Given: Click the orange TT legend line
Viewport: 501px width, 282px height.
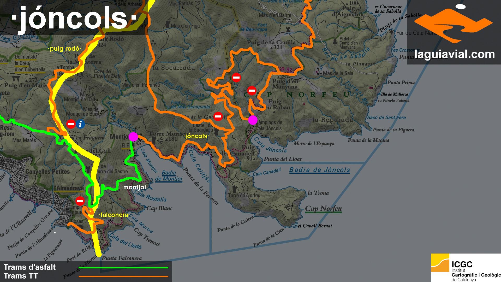Looking at the screenshot, I should 123,276.
